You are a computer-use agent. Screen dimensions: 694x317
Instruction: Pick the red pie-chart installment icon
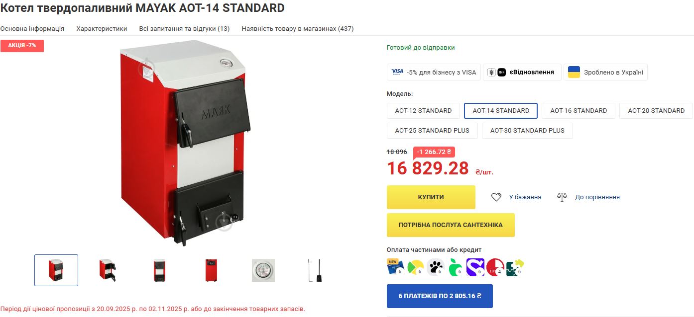point(495,268)
